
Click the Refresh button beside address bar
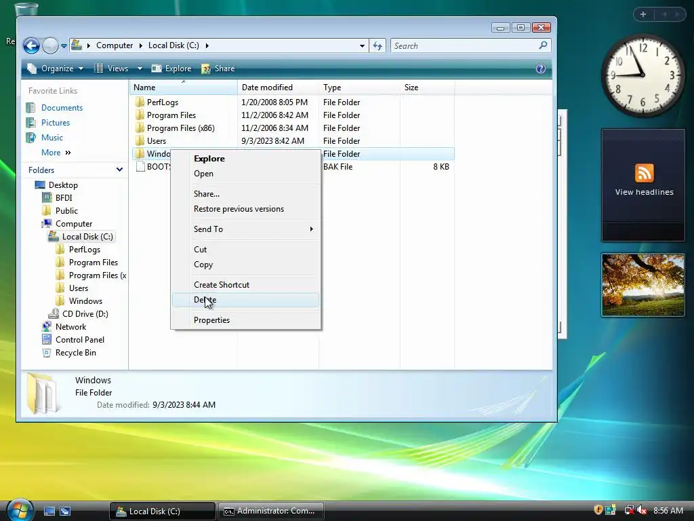point(377,45)
